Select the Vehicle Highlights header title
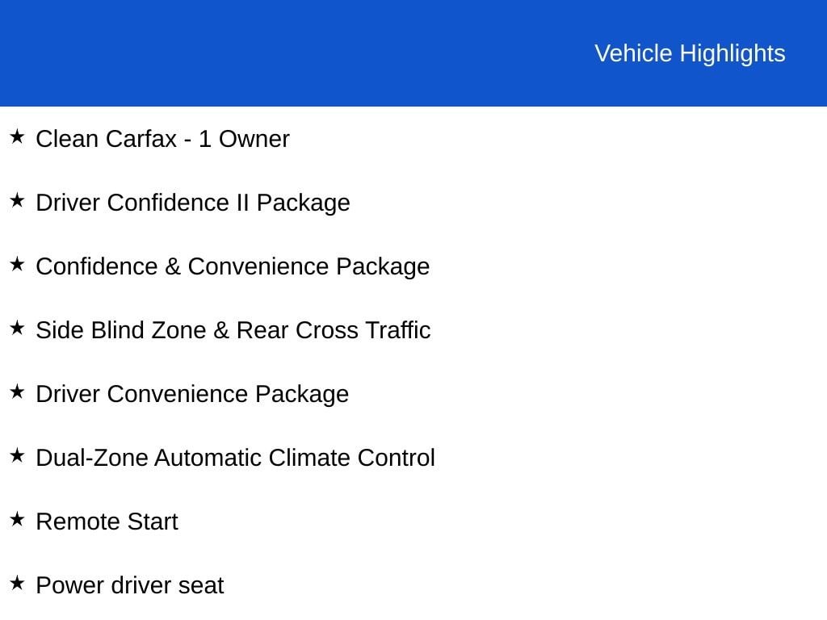 pos(690,54)
